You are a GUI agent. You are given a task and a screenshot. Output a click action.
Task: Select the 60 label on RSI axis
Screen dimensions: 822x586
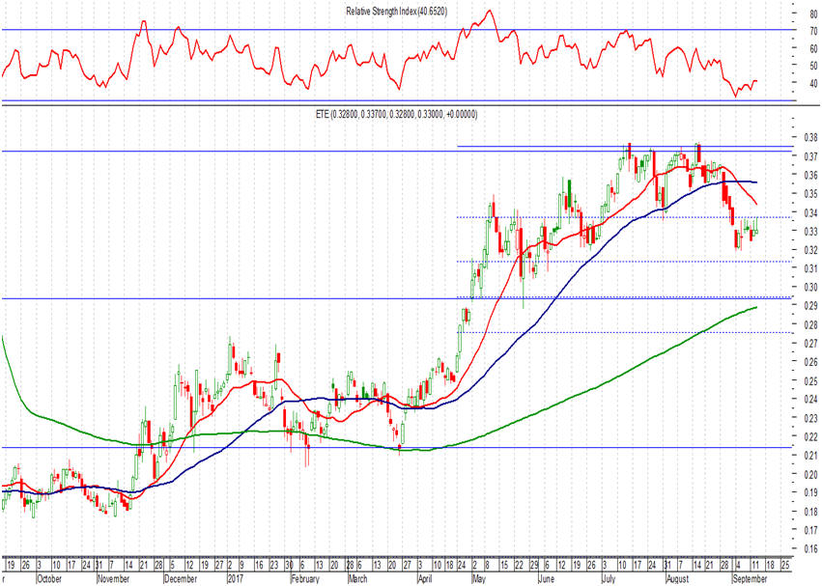813,48
